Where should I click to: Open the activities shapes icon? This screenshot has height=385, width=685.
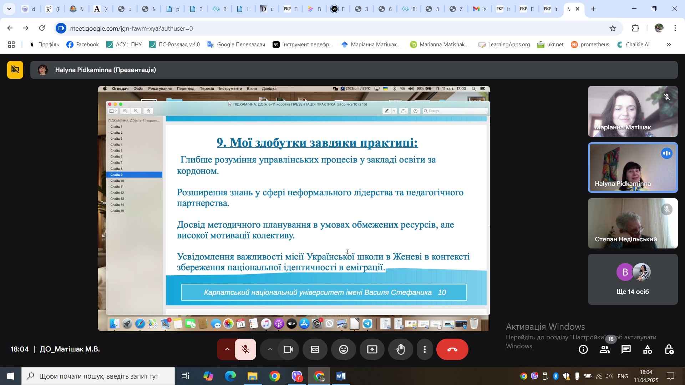(648, 349)
